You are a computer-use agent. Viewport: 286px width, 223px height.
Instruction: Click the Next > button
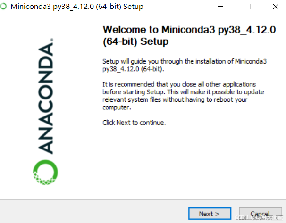pyautogui.click(x=210, y=214)
